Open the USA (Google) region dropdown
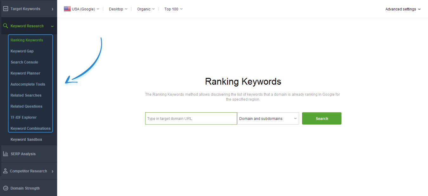The width and height of the screenshot is (428, 196). [x=83, y=9]
